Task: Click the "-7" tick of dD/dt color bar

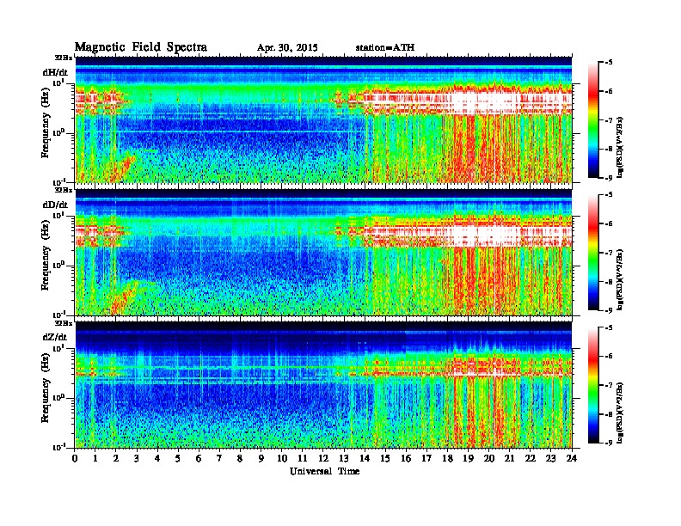Action: [x=609, y=253]
